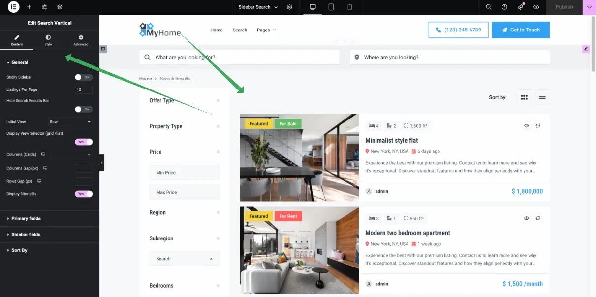
Task: Click the Publish button
Action: click(x=564, y=7)
